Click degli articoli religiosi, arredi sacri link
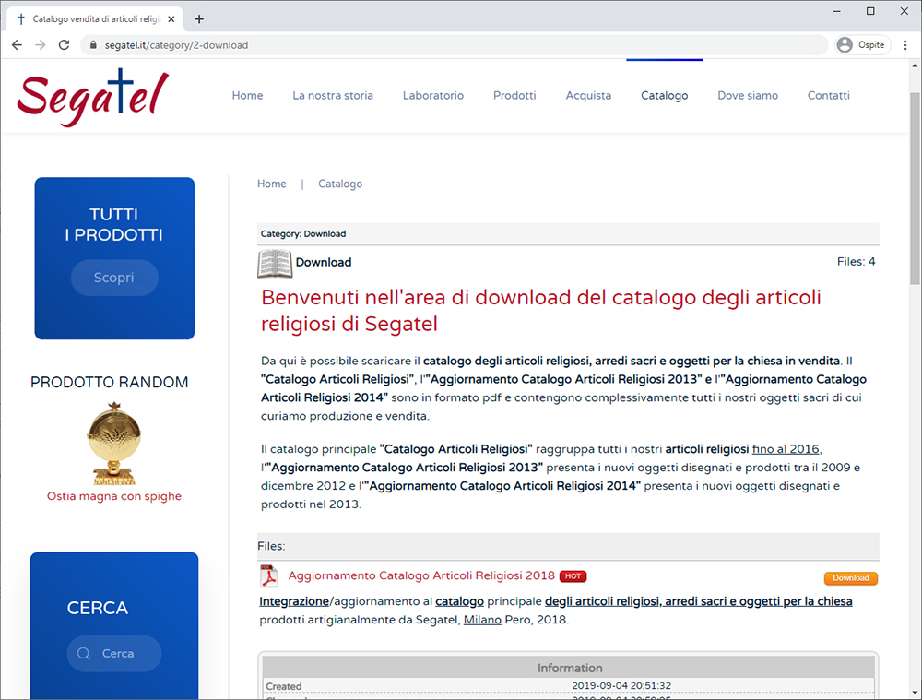 (699, 601)
